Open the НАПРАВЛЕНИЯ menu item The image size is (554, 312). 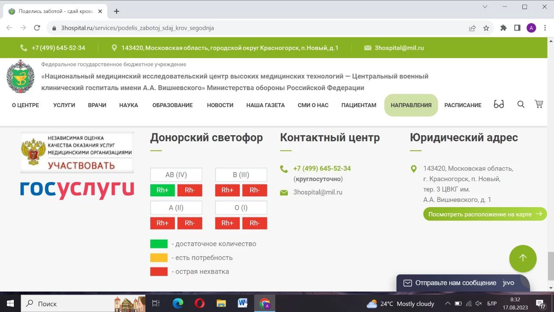(x=411, y=105)
